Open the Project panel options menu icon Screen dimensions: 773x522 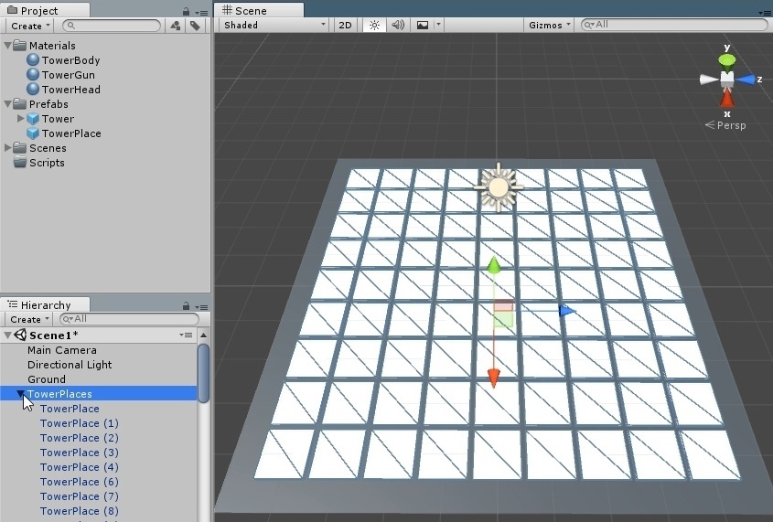(x=201, y=12)
